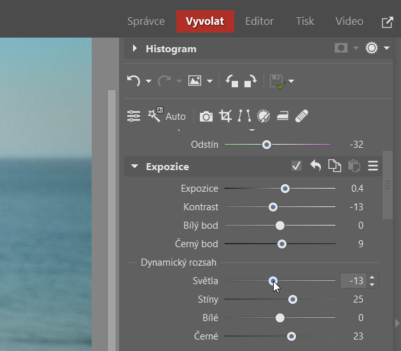Rotate the image right

point(250,81)
